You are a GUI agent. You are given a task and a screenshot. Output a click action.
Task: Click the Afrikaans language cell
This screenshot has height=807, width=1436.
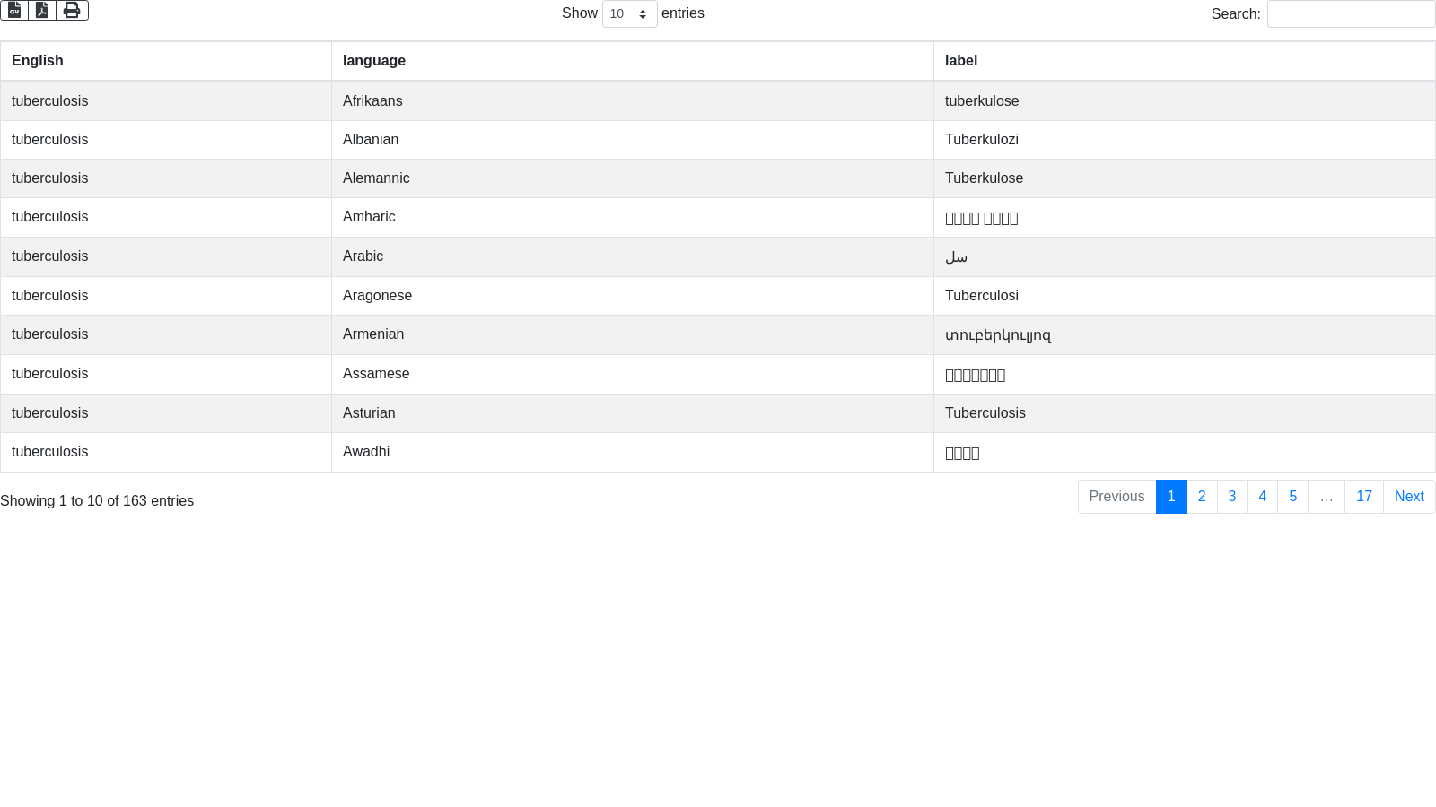tap(372, 101)
